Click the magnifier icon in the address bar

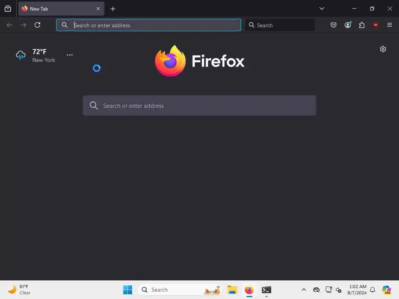(x=65, y=25)
